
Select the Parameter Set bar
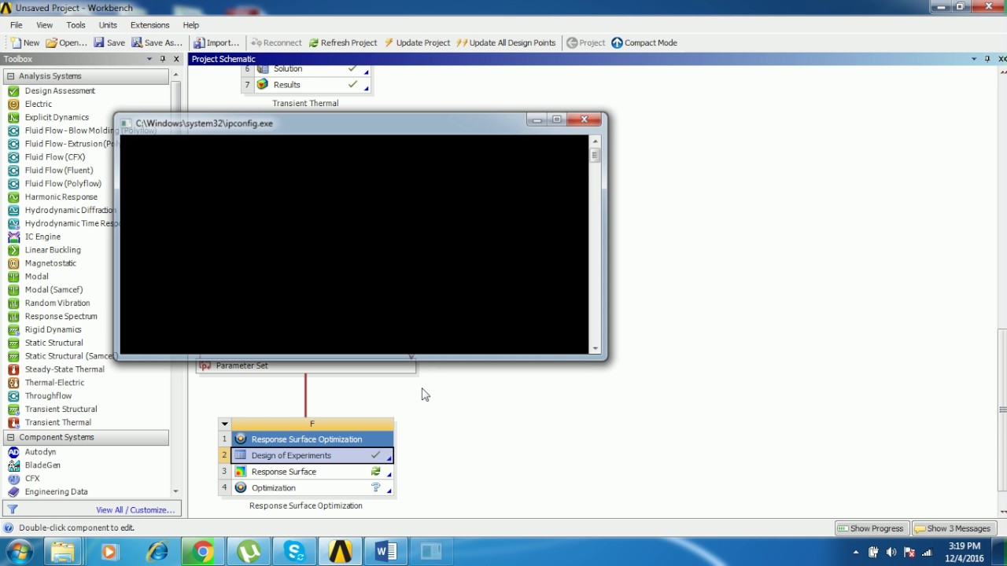coord(306,366)
